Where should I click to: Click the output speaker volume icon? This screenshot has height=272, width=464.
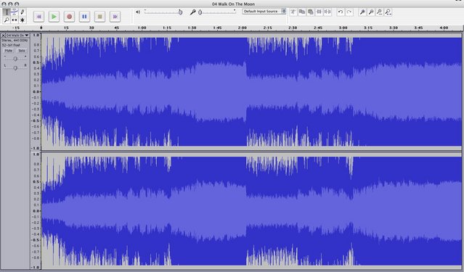point(138,12)
